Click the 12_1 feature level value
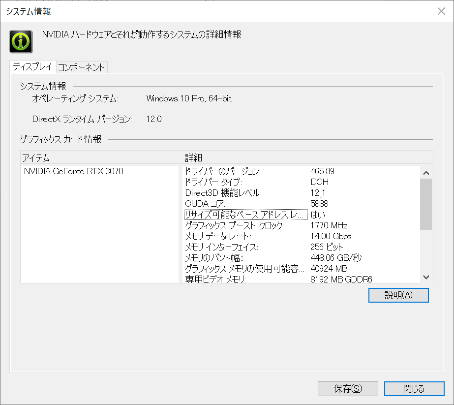The width and height of the screenshot is (454, 405). pos(318,192)
